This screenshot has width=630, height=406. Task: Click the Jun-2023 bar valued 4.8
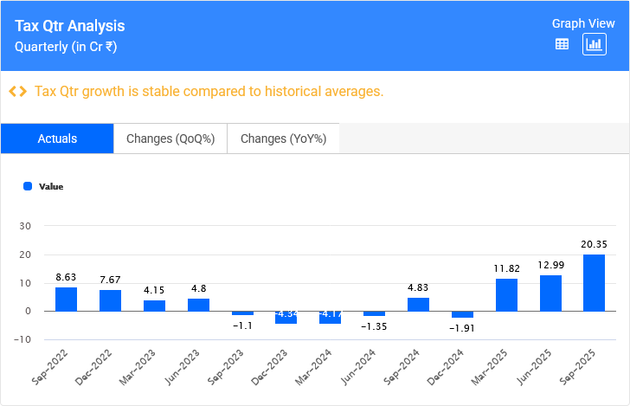pos(198,305)
